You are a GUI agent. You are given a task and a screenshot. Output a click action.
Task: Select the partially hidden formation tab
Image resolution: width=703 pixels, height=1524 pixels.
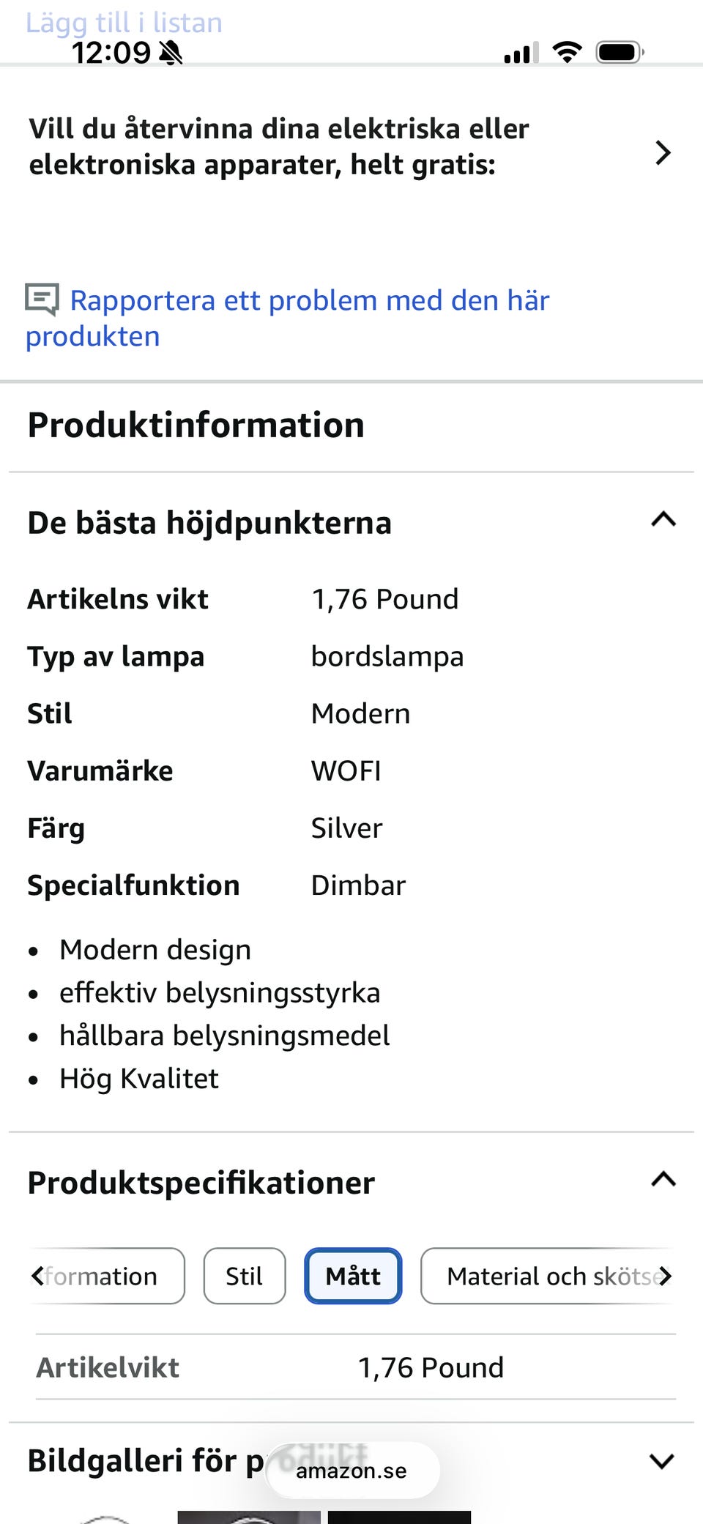pyautogui.click(x=106, y=1276)
